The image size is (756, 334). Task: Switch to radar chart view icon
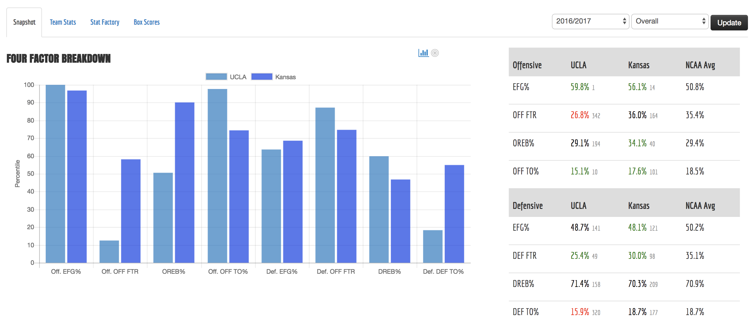[x=435, y=53]
